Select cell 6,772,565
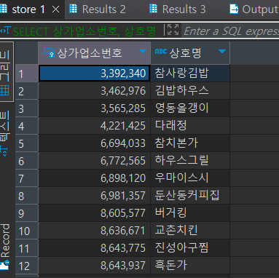This screenshot has height=278, width=279. click(x=94, y=161)
